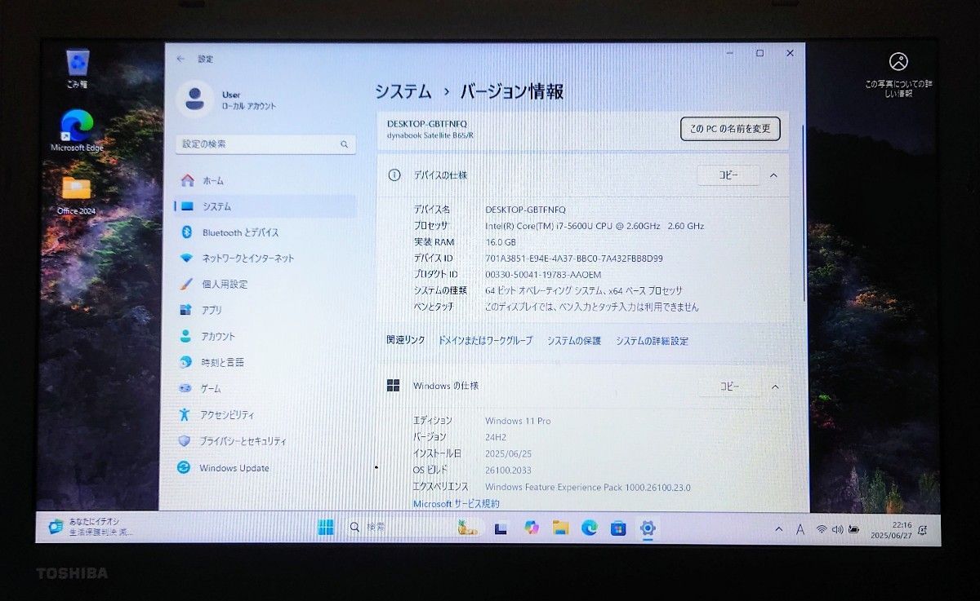Click the battery tray icon

click(x=853, y=529)
